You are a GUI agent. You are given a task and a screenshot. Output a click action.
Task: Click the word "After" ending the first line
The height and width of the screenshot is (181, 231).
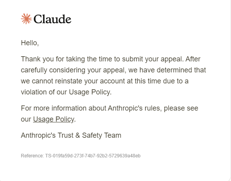pyautogui.click(x=193, y=59)
